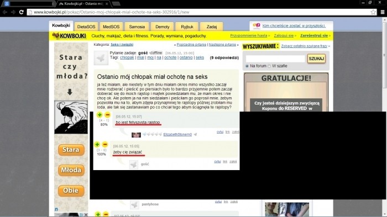The width and height of the screenshot is (387, 217).
Task: Open the 'Seks i związki' category link
Action: [122, 45]
